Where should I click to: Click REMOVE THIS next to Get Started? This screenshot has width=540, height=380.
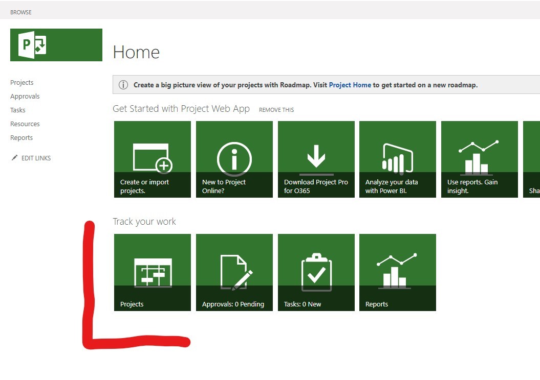pos(276,110)
